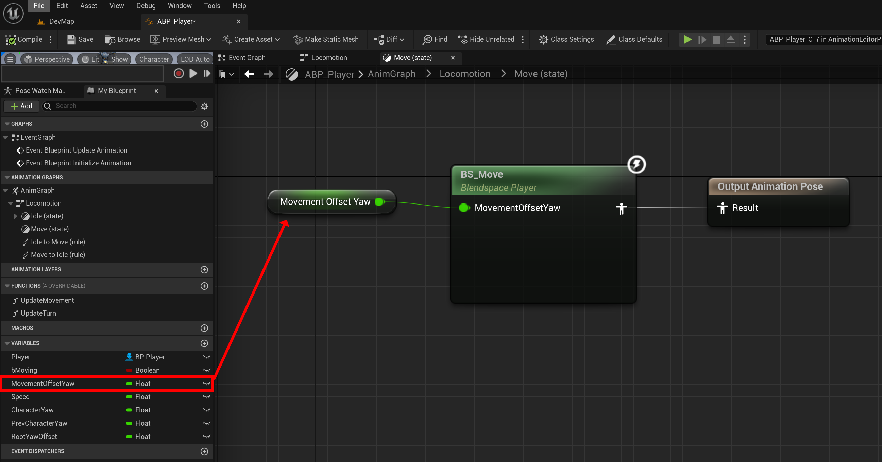Click the record button in preview viewport

tap(179, 73)
